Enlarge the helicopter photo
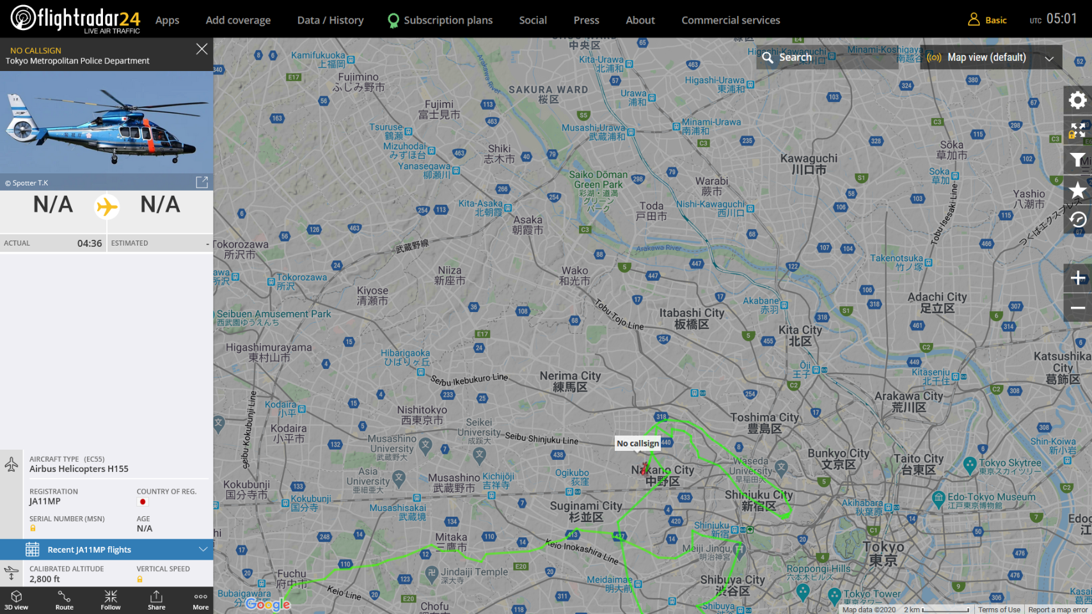This screenshot has height=614, width=1092. tap(202, 182)
